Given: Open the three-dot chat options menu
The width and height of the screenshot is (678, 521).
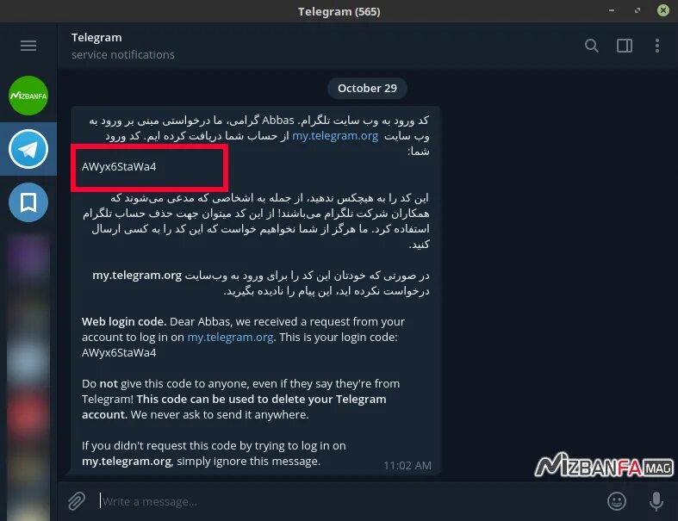Looking at the screenshot, I should point(657,46).
